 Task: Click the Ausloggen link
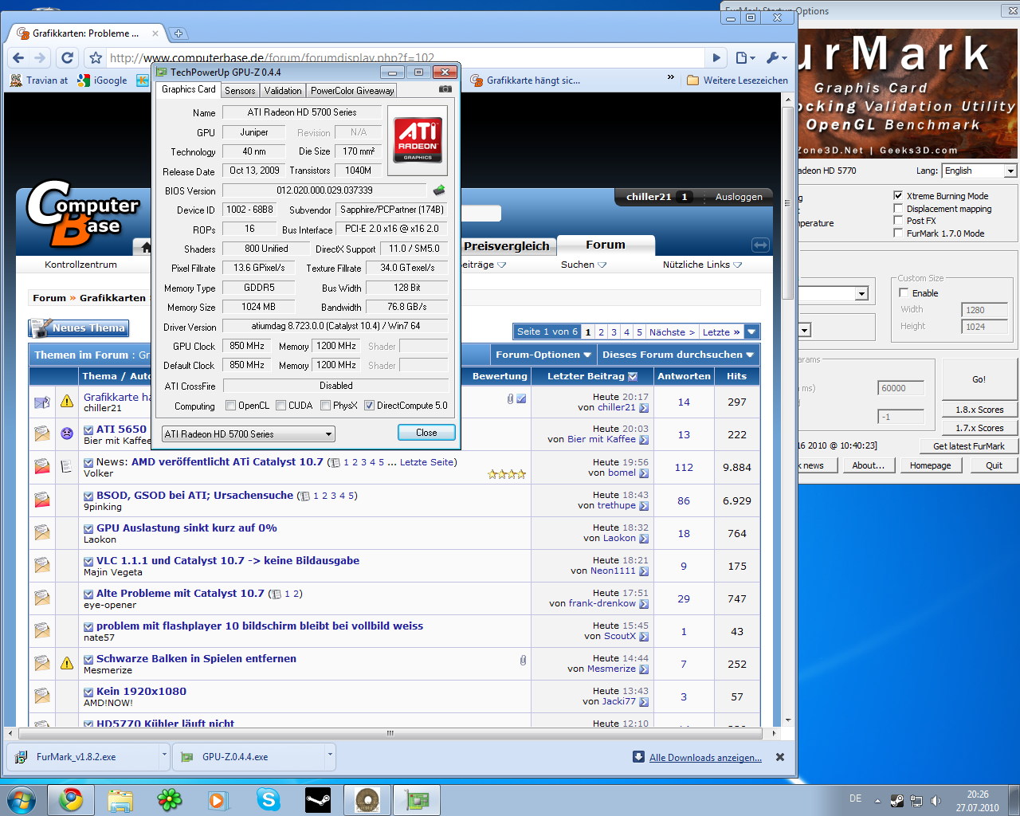coord(739,197)
